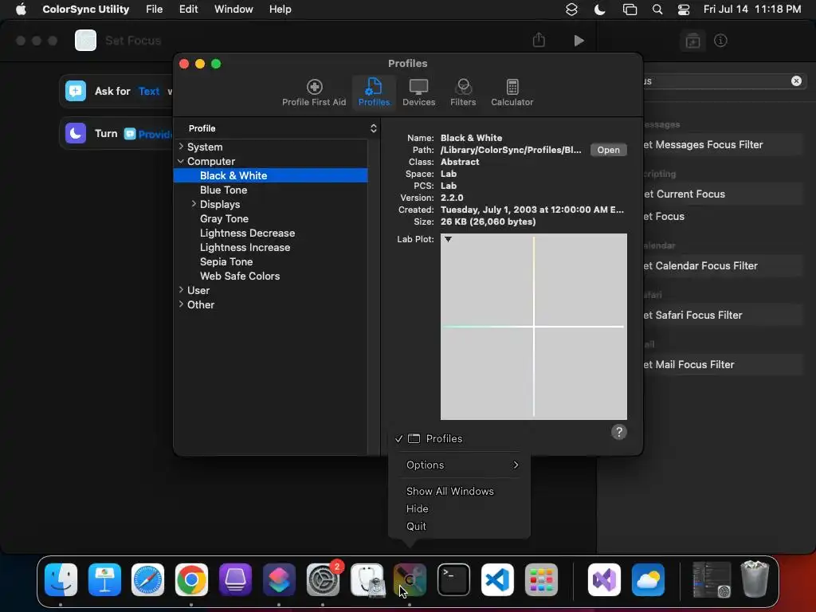Open the ColorSync Utility app menu
Viewport: 816px width, 612px height.
[86, 10]
